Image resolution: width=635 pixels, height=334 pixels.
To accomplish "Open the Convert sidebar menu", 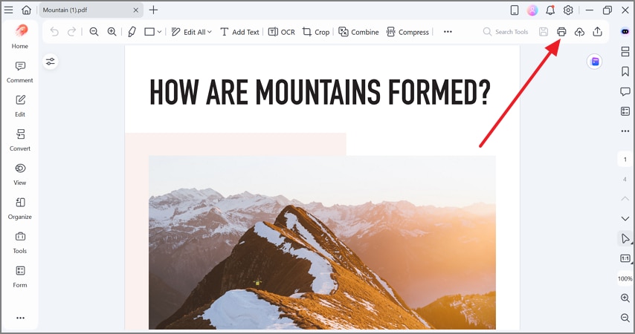I will 20,140.
